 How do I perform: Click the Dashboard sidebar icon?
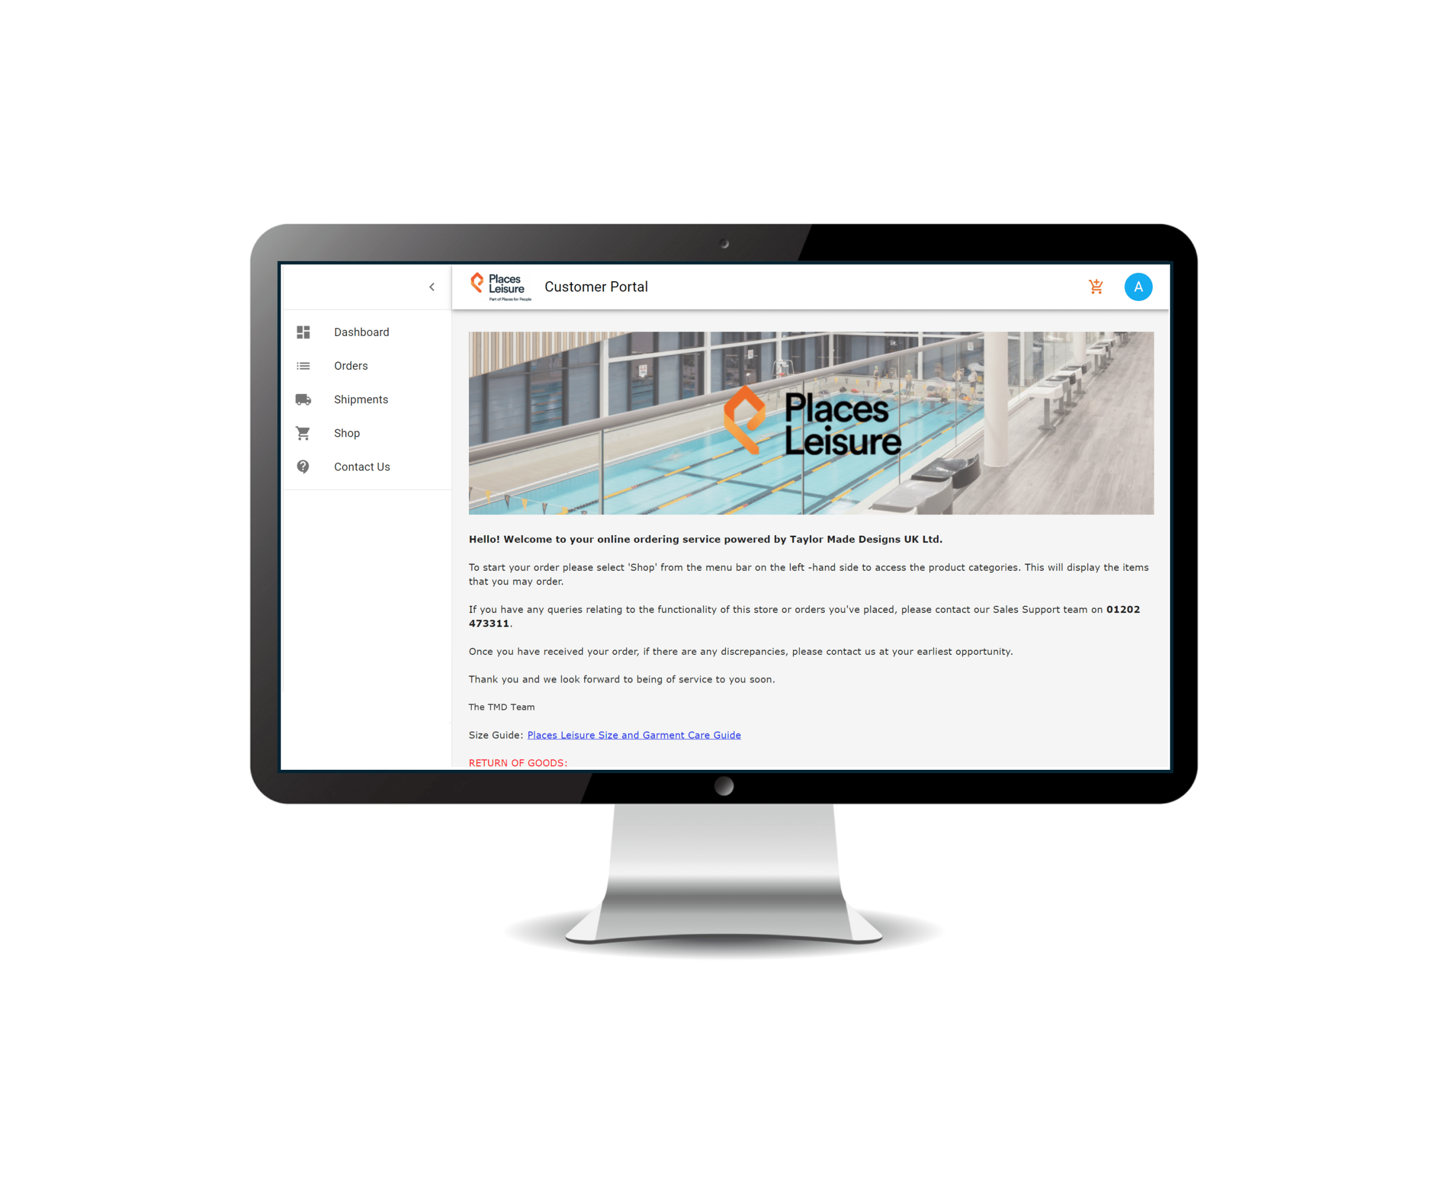pyautogui.click(x=304, y=332)
